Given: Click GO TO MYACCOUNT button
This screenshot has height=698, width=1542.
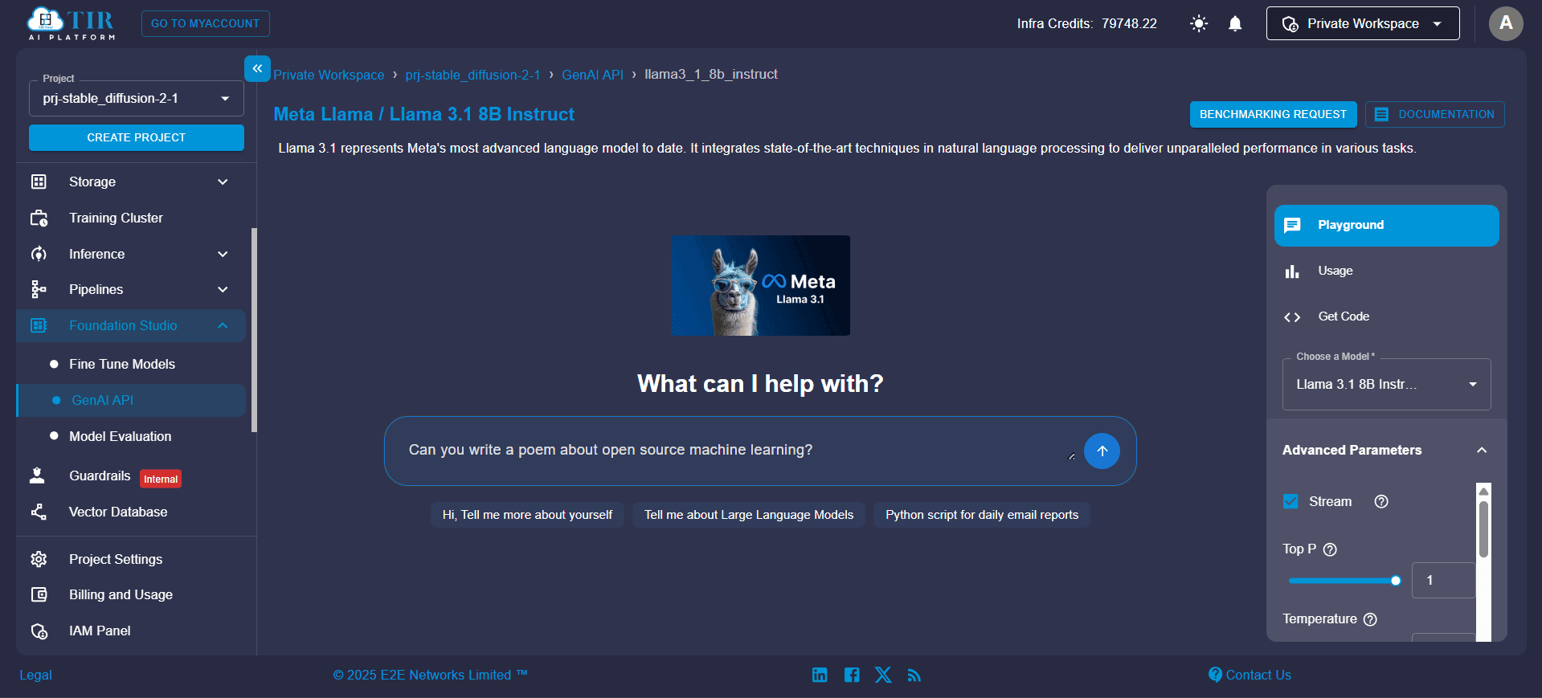Looking at the screenshot, I should (205, 23).
